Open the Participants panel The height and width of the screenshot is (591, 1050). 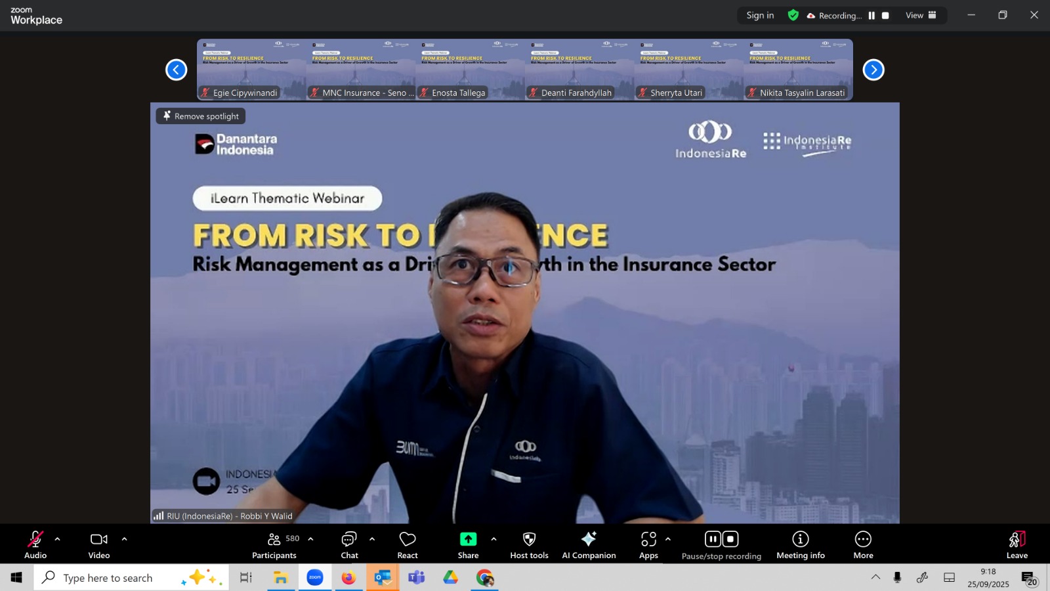[274, 545]
